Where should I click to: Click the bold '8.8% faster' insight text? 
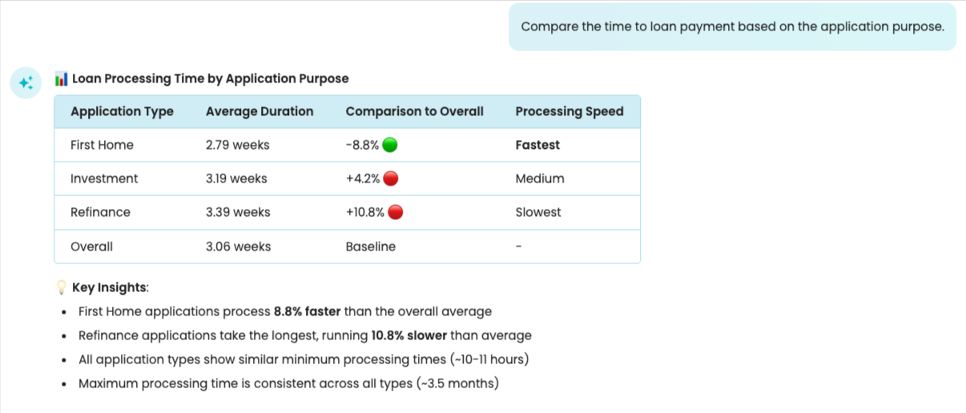coord(308,311)
